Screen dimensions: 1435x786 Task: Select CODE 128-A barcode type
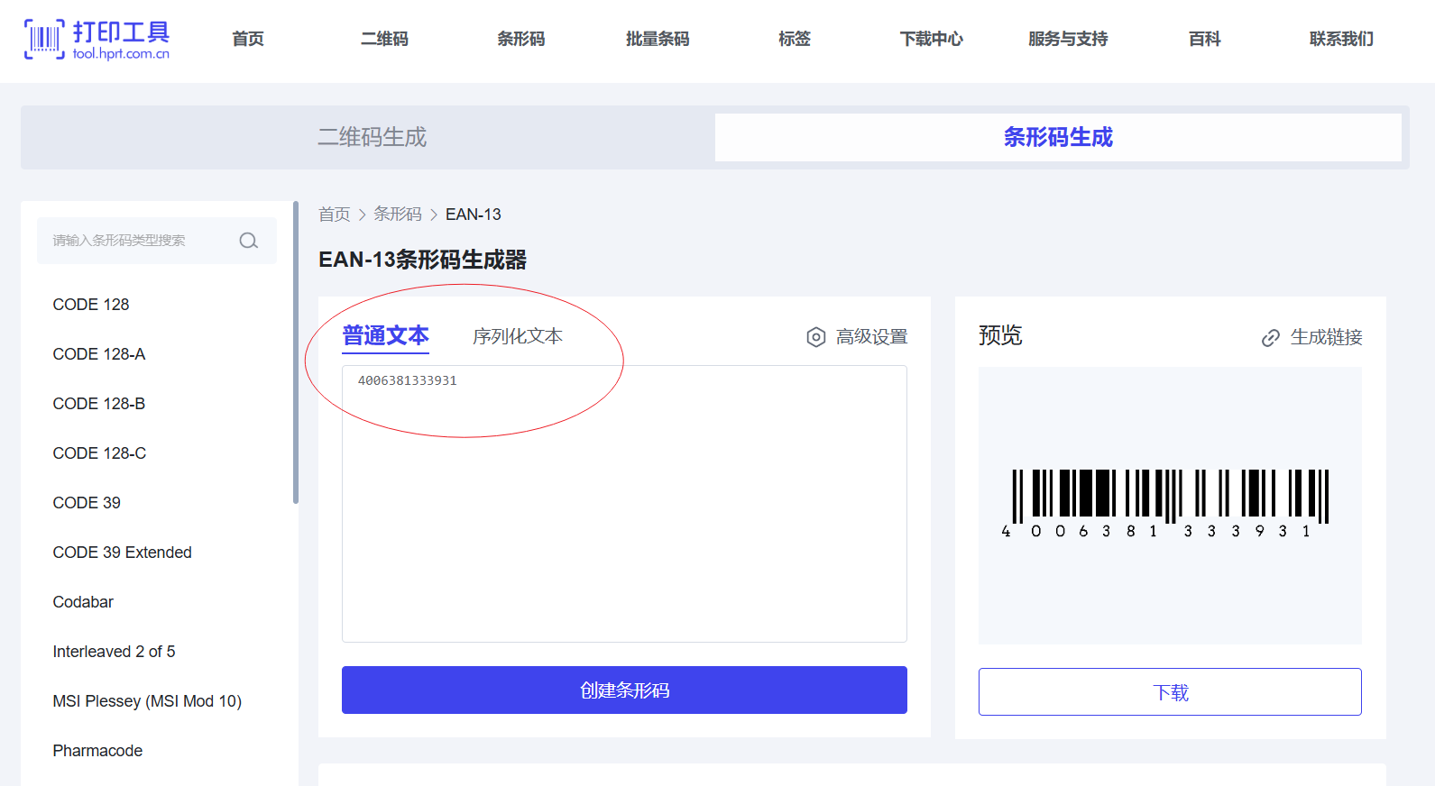coord(99,354)
